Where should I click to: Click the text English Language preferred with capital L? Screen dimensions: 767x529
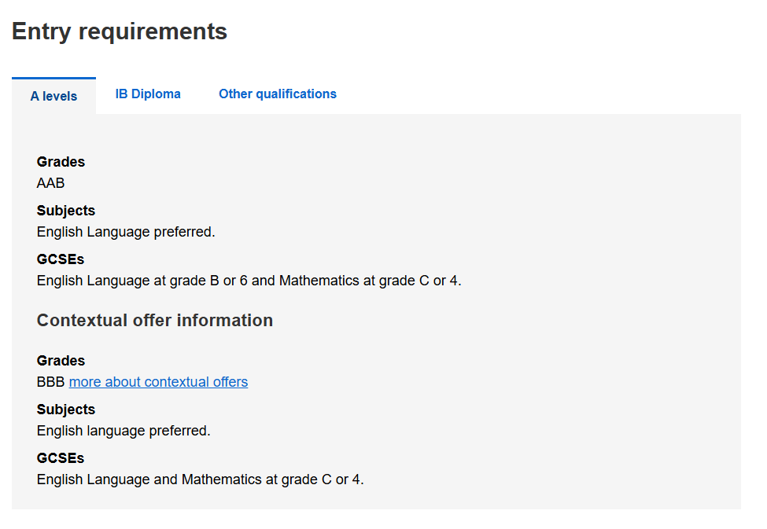point(126,232)
